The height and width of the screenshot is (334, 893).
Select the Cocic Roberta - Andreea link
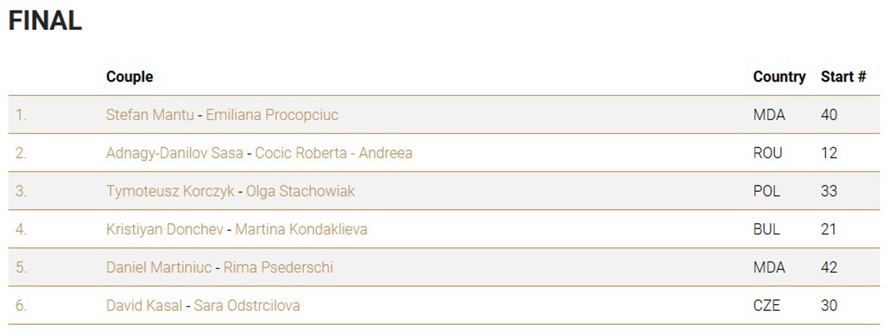[333, 153]
